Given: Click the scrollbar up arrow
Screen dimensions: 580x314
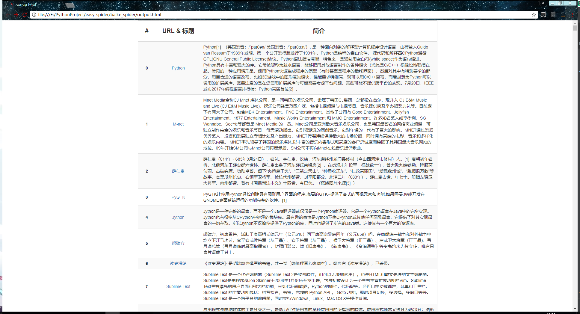Looking at the screenshot, I should (x=575, y=23).
